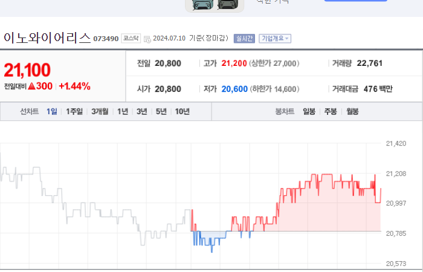Show the 10년 line chart
The width and height of the screenshot is (423, 272).
pyautogui.click(x=182, y=111)
